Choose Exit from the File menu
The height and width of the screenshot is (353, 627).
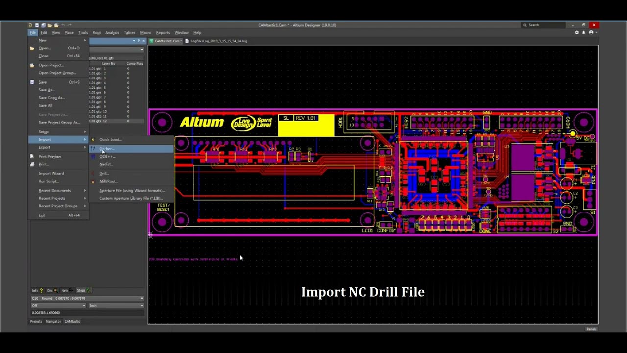(x=58, y=215)
